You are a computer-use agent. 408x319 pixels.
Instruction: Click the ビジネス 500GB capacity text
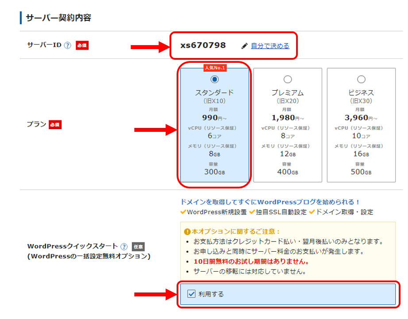pos(361,172)
